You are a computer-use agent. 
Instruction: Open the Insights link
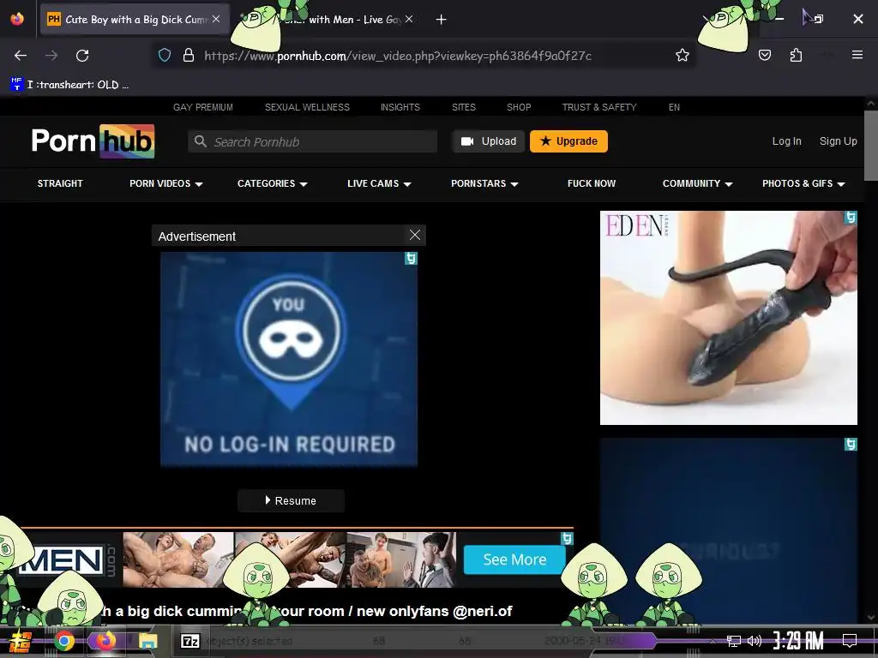tap(400, 107)
